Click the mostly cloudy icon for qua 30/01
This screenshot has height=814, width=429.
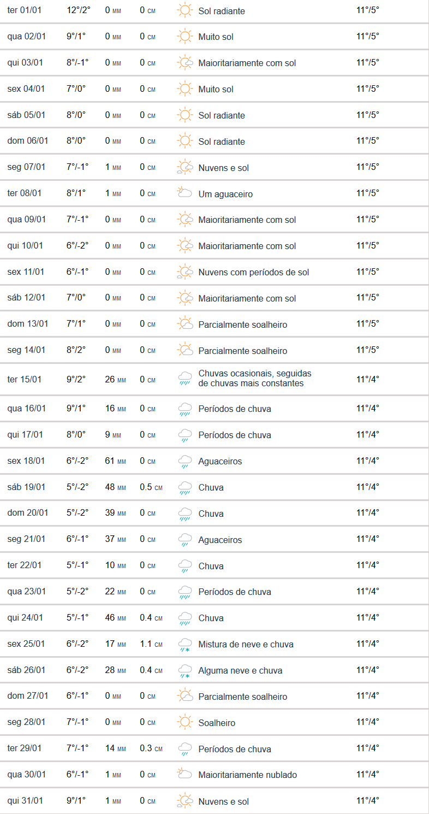point(185,775)
